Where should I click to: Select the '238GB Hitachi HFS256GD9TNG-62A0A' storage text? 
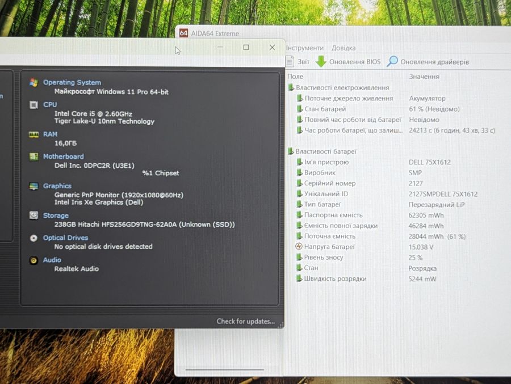point(115,225)
